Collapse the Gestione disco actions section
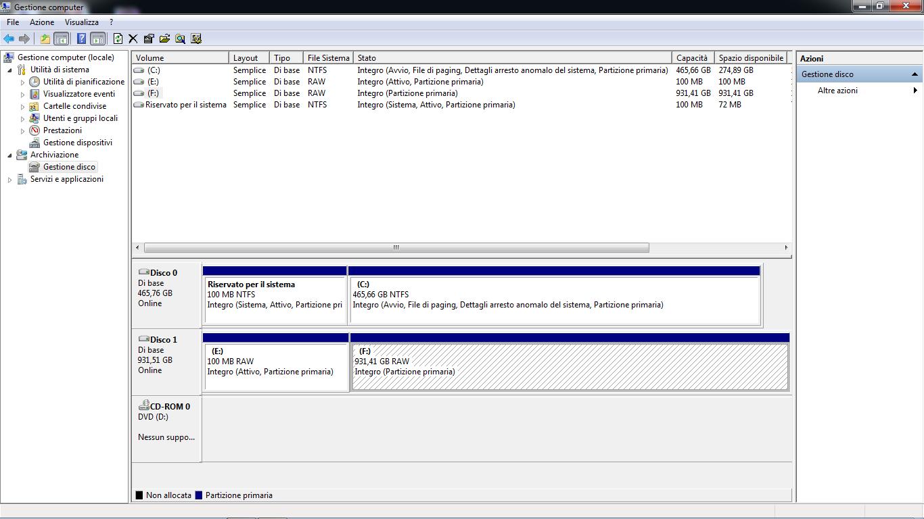The width and height of the screenshot is (924, 519). click(915, 74)
